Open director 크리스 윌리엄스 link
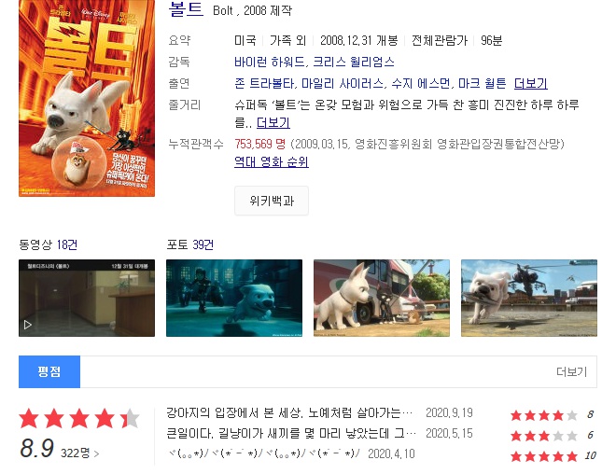Screen dimensions: 616x474 point(354,62)
